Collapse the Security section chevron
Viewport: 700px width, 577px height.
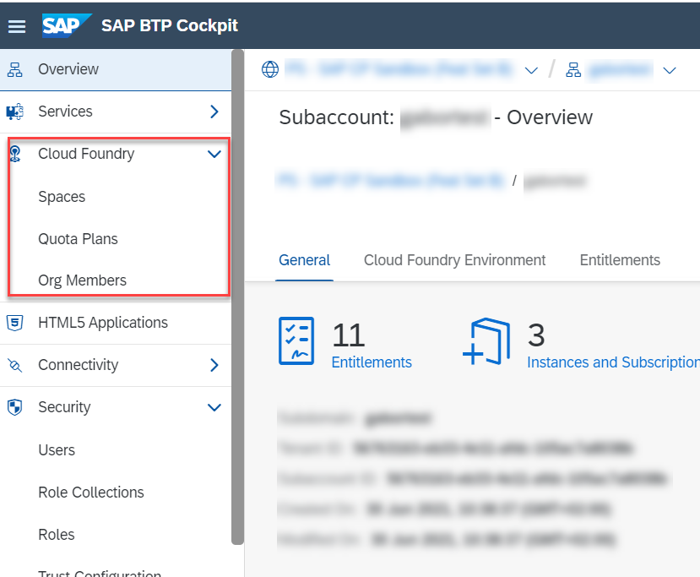click(214, 407)
